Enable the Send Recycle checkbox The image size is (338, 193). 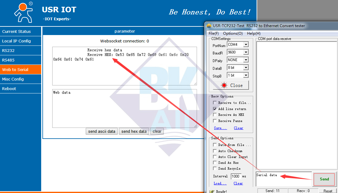click(x=215, y=168)
